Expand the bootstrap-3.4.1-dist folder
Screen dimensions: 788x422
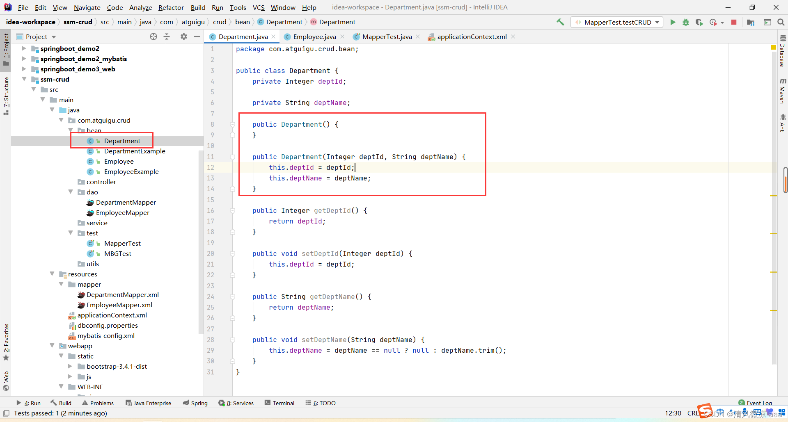(x=71, y=366)
